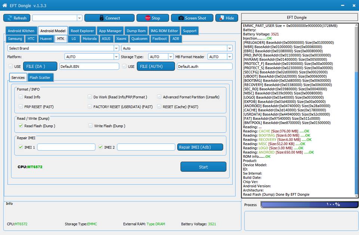Screen dimensions: 359x235
Task: Click the Process progress bar
Action: [x=310, y=204]
